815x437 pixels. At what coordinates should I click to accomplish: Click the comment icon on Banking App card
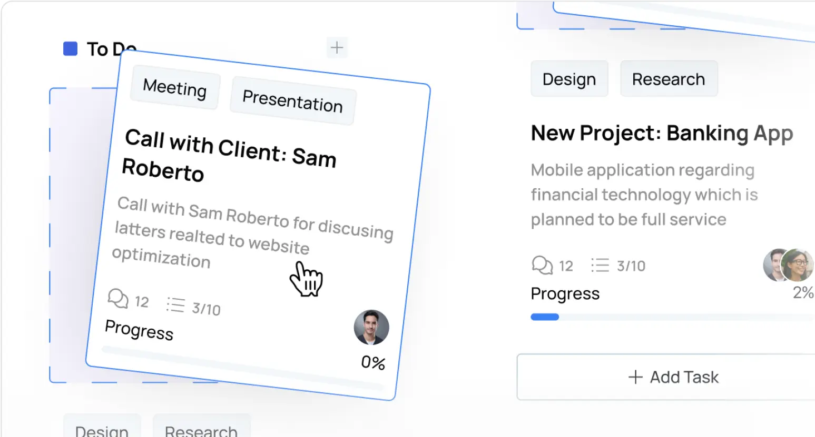(x=542, y=265)
